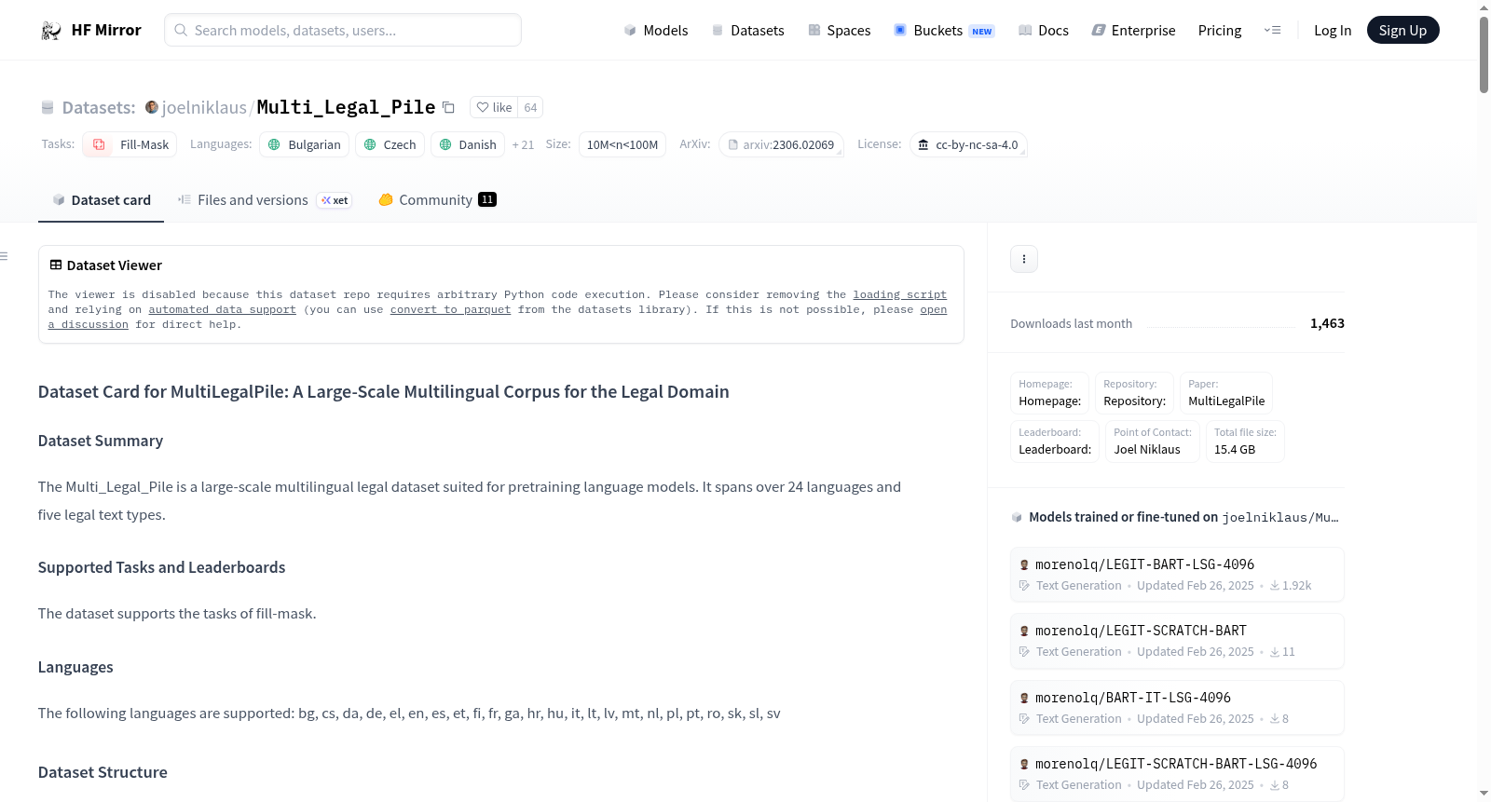This screenshot has width=1491, height=802.
Task: Follow the convert_to_parquet link
Action: point(450,309)
